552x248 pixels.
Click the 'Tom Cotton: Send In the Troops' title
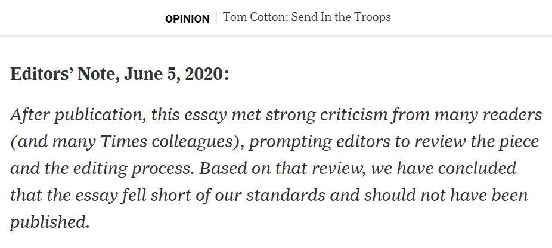[x=307, y=17]
